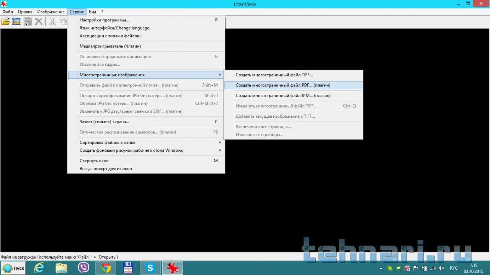Click the Open file folder toolbar icon
490x275 pixels.
click(5, 21)
